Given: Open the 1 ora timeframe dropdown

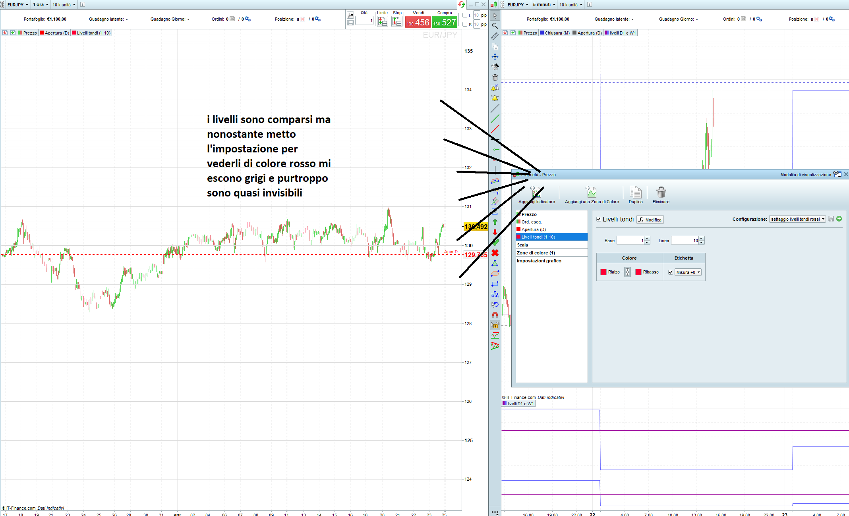Looking at the screenshot, I should click(41, 5).
